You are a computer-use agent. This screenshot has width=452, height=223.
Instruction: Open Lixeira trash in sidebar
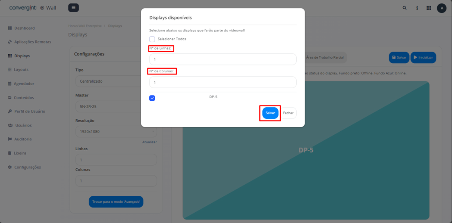coord(20,153)
